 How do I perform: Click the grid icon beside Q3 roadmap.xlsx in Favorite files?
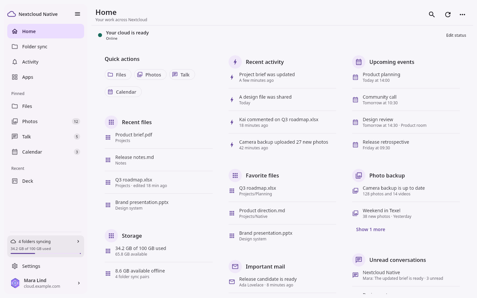(232, 191)
